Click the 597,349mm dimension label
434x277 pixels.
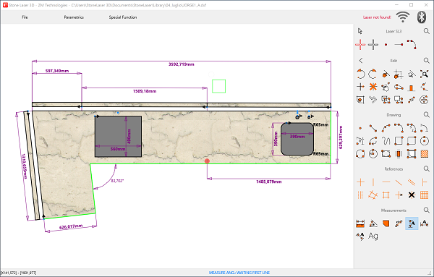pos(57,71)
